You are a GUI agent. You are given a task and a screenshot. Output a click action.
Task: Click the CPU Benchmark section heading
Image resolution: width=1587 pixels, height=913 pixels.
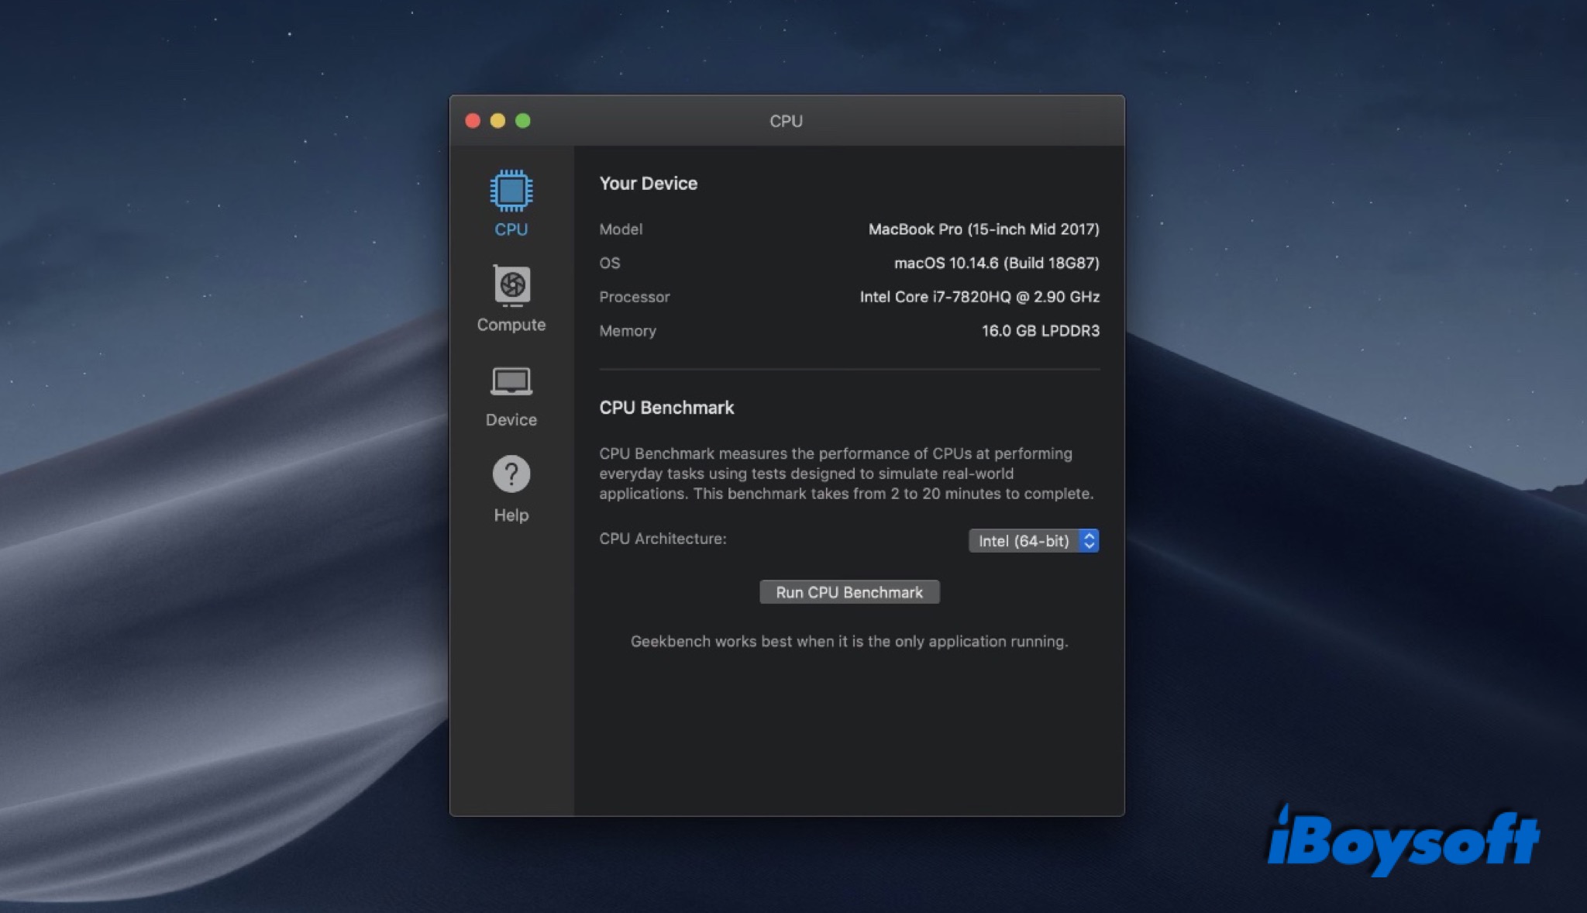pos(666,408)
